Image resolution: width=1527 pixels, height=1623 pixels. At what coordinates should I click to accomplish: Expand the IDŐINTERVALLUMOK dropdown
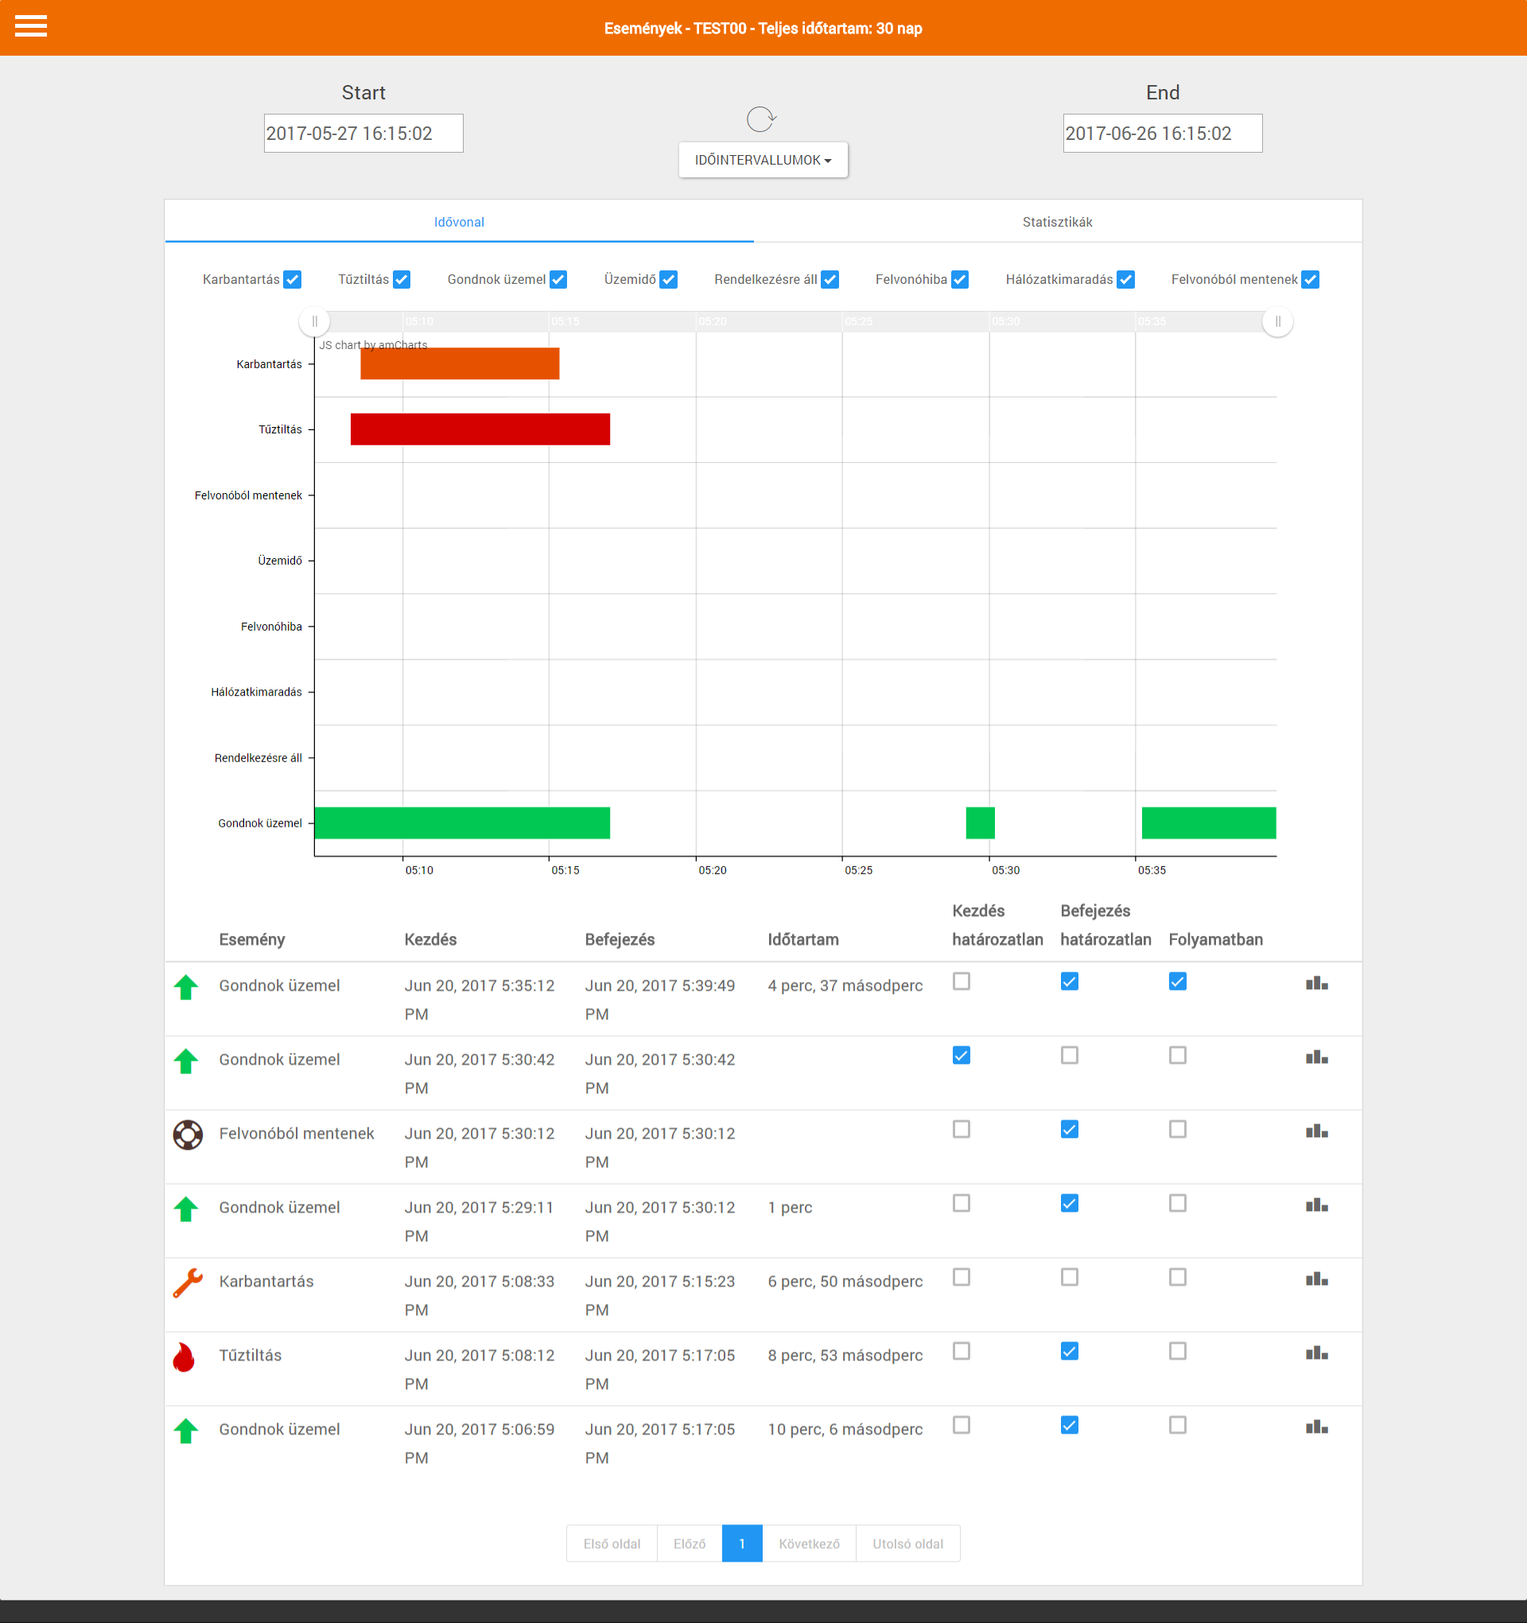[763, 160]
